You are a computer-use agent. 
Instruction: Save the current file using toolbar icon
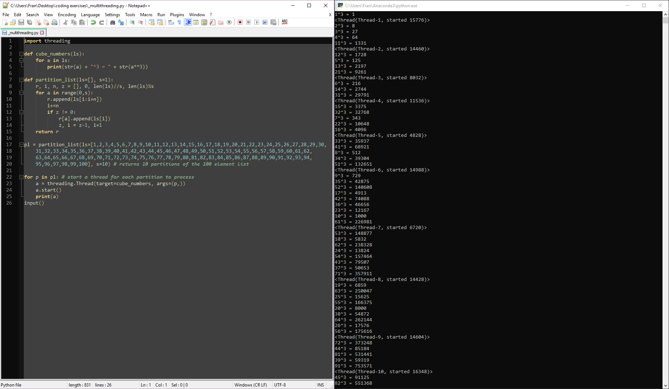tap(21, 22)
